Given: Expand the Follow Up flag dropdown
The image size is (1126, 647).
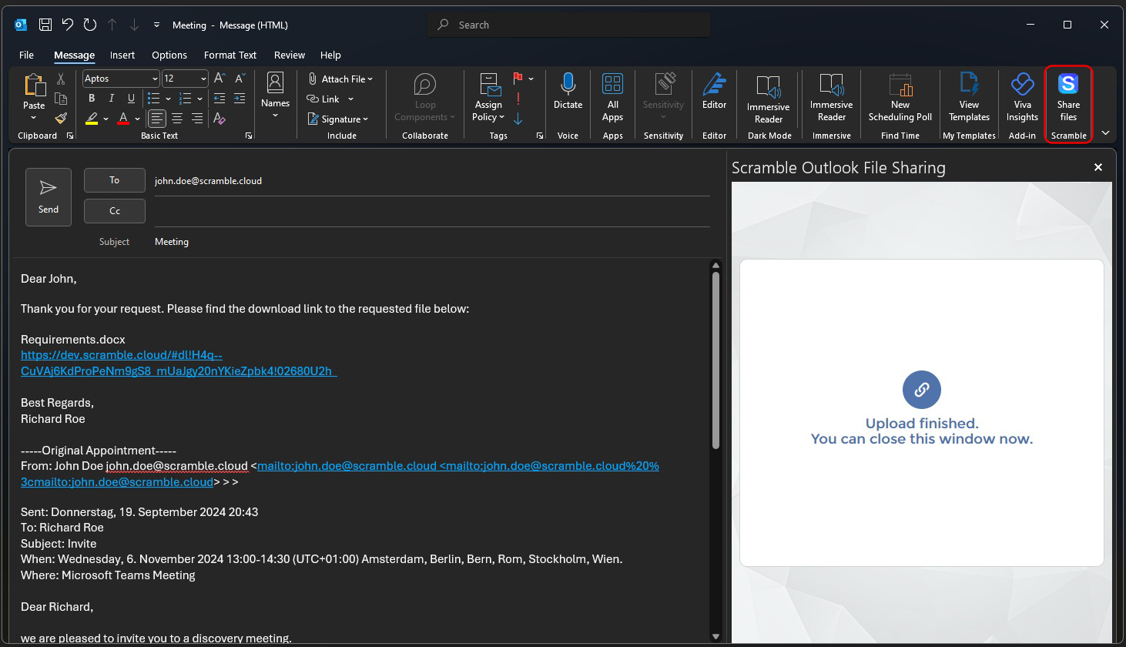Looking at the screenshot, I should click(x=531, y=79).
